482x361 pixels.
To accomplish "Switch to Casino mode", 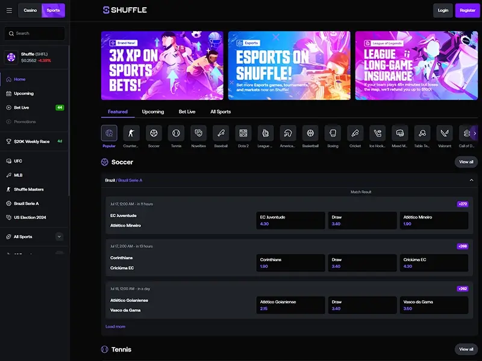I will (x=30, y=10).
